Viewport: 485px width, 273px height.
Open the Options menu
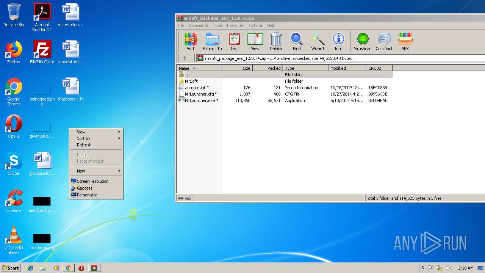(256, 25)
